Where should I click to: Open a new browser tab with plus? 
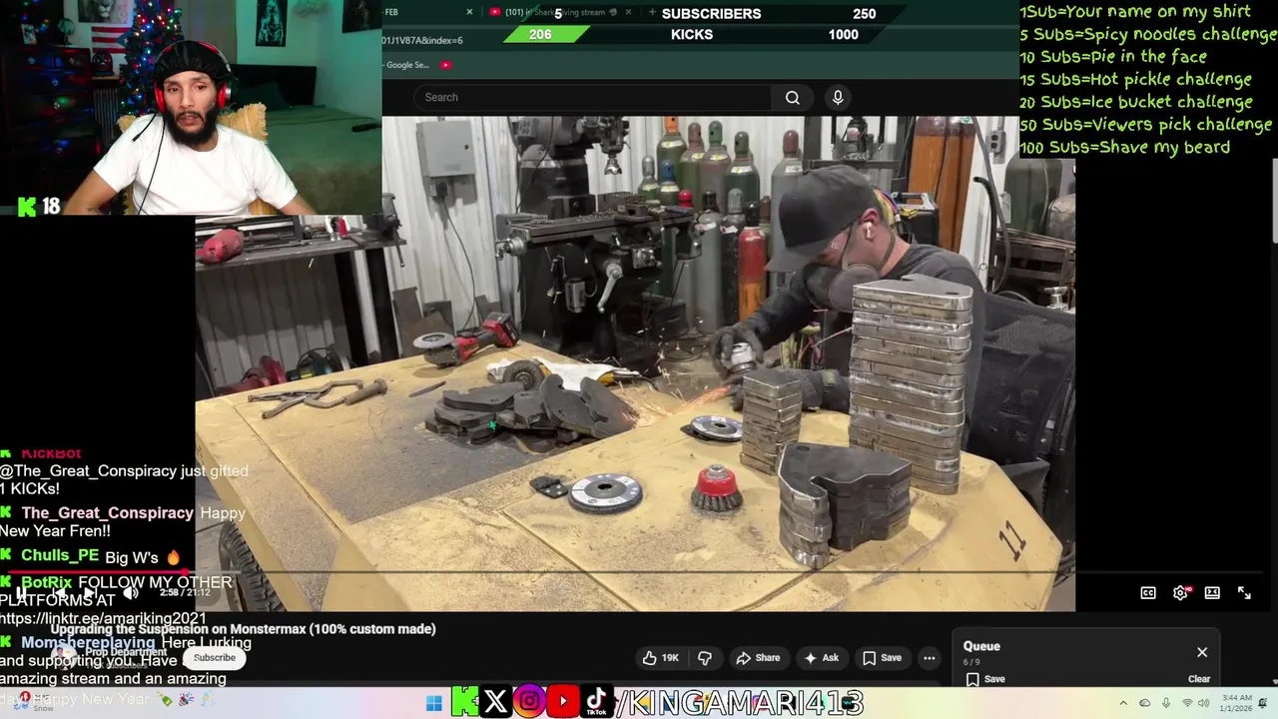[x=652, y=12]
